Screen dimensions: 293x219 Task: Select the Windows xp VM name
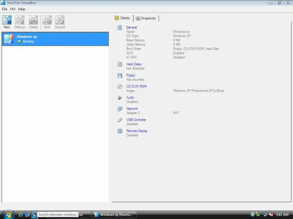point(27,37)
